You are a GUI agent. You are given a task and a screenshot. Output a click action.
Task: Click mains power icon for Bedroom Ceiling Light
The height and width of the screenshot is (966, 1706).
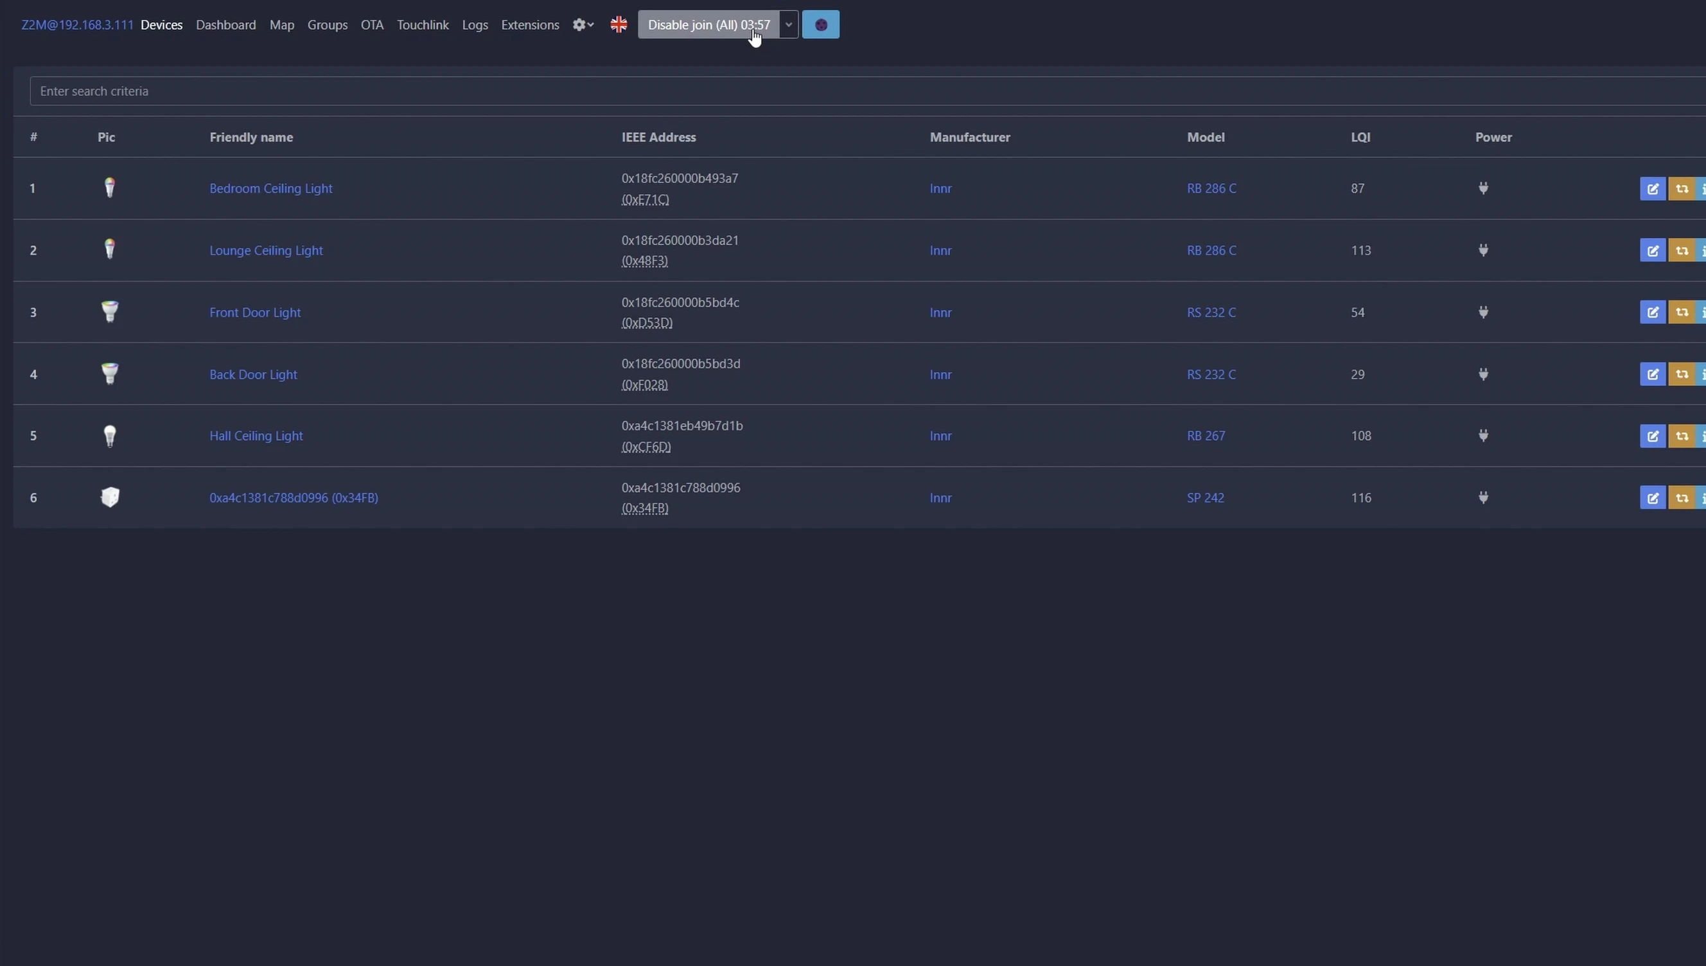[x=1483, y=189]
